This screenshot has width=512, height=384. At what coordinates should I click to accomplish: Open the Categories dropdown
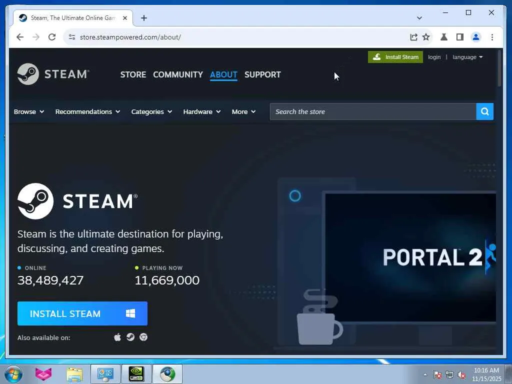(x=151, y=111)
